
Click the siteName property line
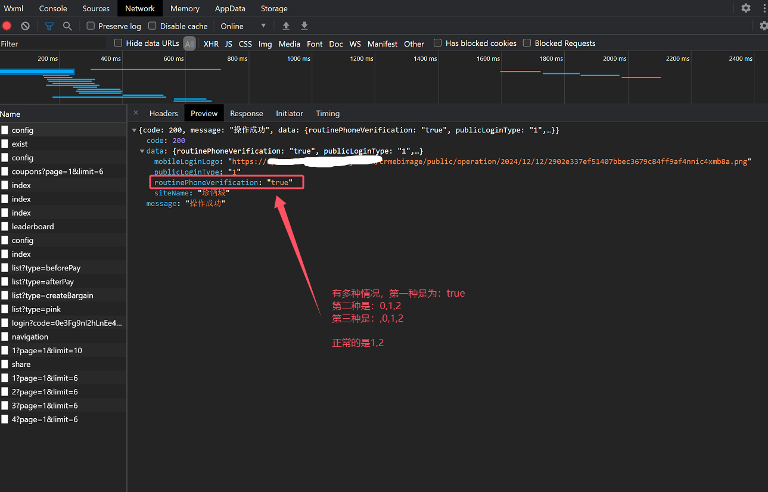tap(192, 193)
